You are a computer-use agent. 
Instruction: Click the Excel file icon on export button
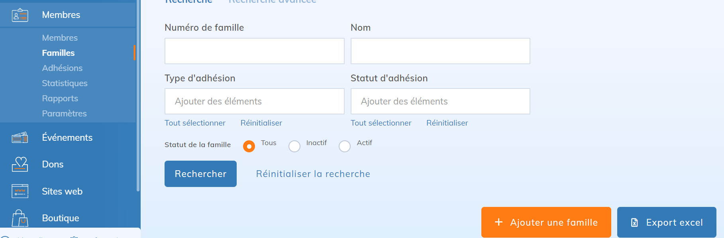(x=634, y=222)
